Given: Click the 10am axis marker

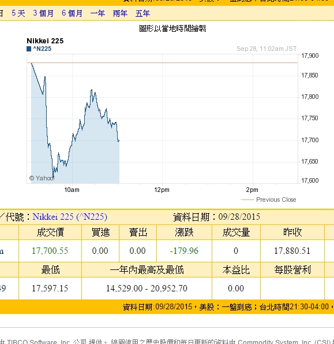Looking at the screenshot, I should click(x=72, y=190).
